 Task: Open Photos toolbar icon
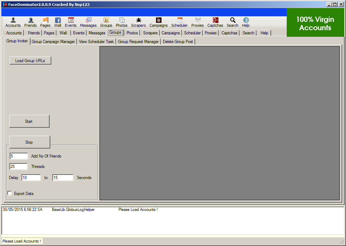point(122,23)
